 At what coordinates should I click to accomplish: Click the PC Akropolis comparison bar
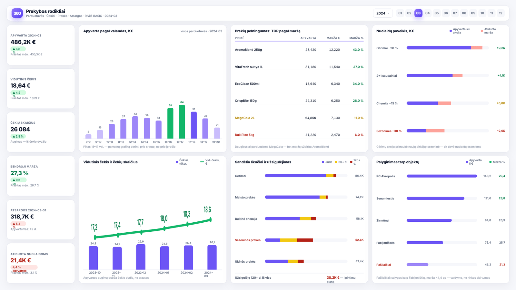[442, 176]
